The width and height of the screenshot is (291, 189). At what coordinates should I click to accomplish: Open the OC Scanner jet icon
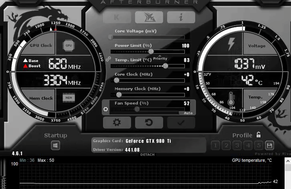[x=149, y=17]
